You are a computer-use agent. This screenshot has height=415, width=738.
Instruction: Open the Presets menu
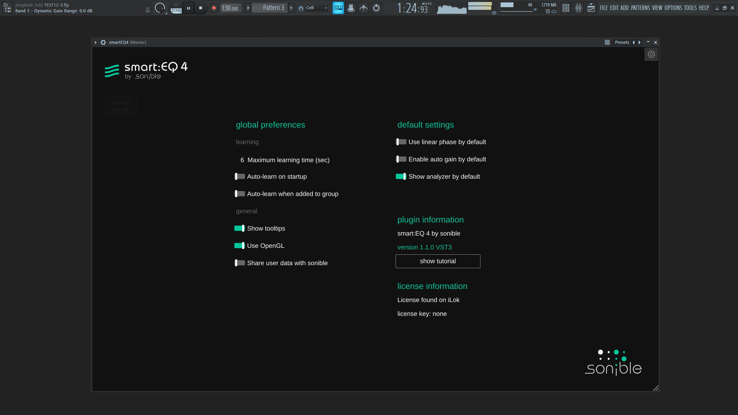pyautogui.click(x=622, y=42)
